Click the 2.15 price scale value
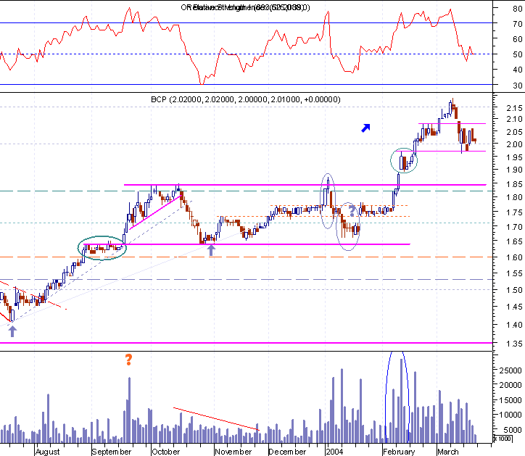 pyautogui.click(x=514, y=108)
